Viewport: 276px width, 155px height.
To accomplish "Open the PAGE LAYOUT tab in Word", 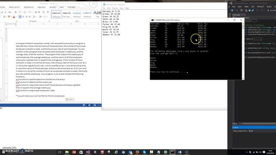I will (x=14, y=7).
